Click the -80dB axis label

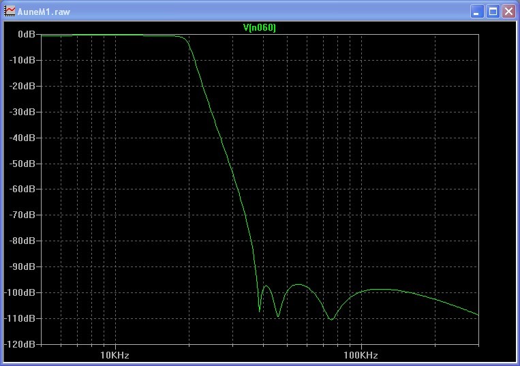pos(22,241)
